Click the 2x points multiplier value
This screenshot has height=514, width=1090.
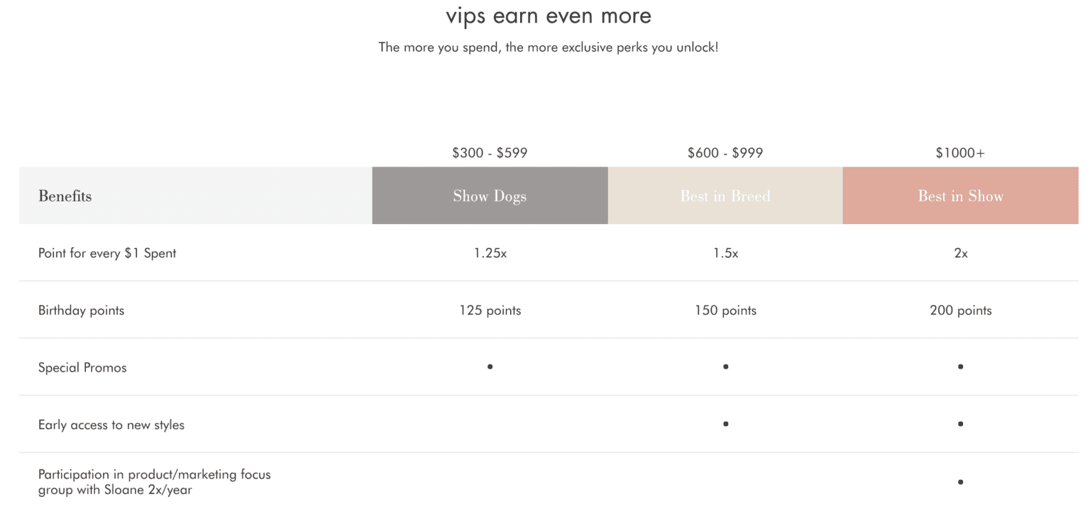point(961,253)
